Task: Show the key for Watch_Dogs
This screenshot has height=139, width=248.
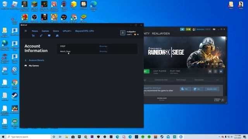Action: click(x=103, y=51)
